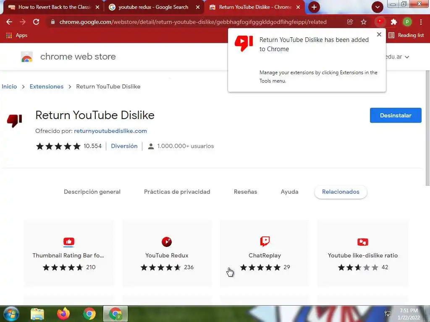Open a new tab with plus button
The image size is (430, 322).
point(314,7)
